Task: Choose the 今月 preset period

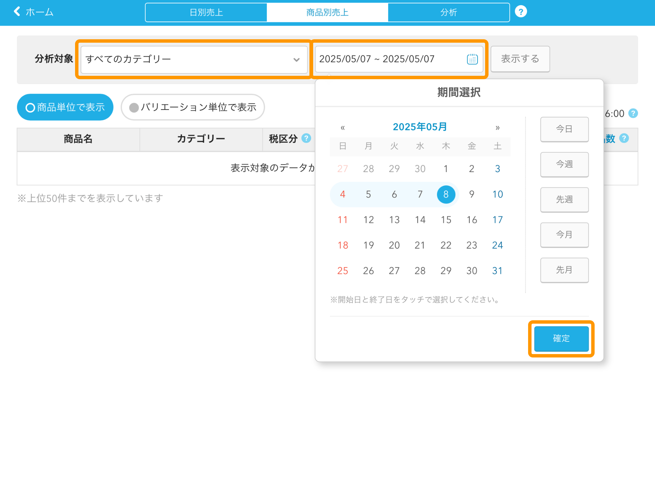Action: tap(564, 235)
